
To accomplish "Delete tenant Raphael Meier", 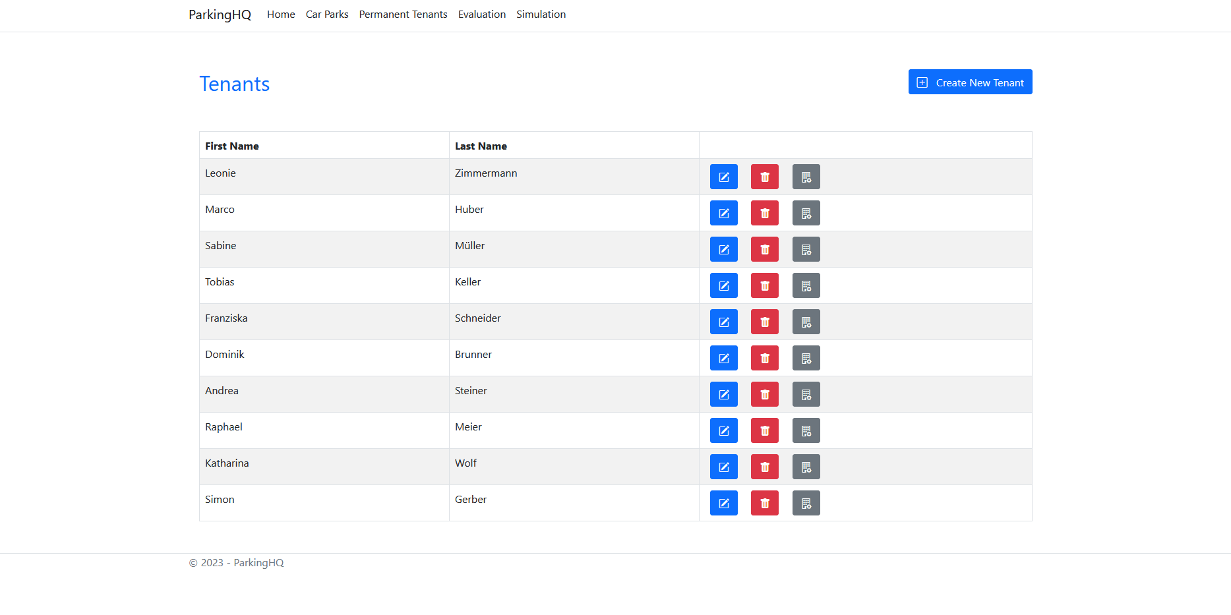I will [x=764, y=430].
